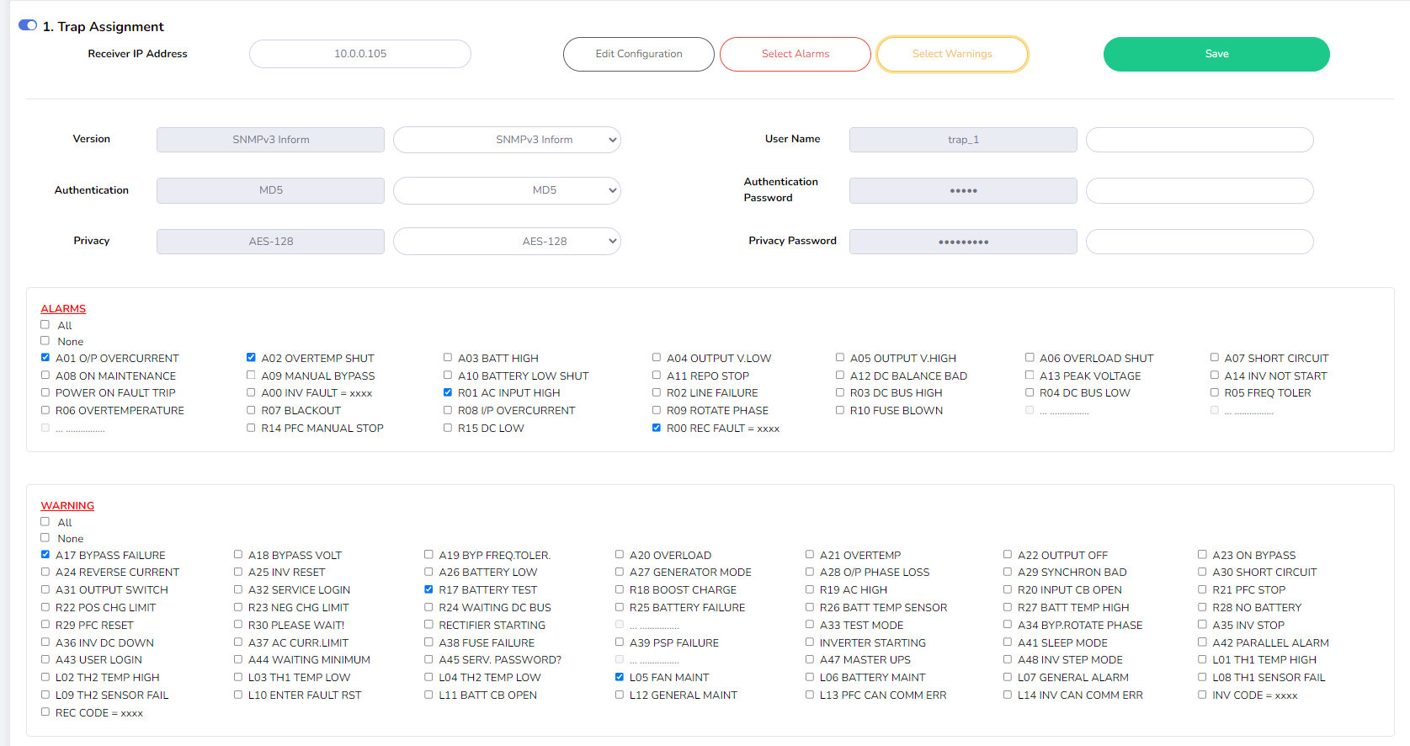
Task: Enable R14 PFC MANUAL STOP alarm
Action: click(x=251, y=427)
